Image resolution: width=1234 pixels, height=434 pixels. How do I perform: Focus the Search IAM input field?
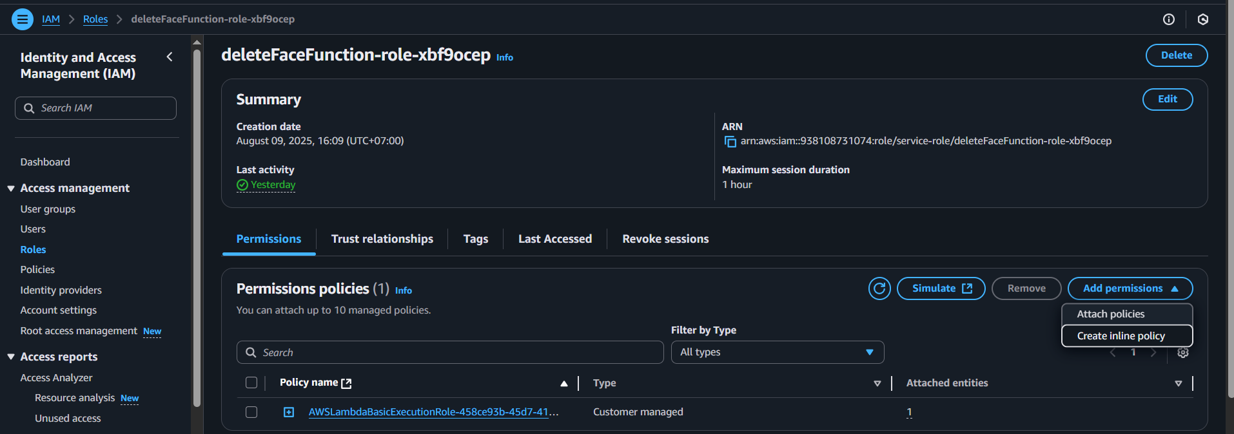tap(95, 108)
